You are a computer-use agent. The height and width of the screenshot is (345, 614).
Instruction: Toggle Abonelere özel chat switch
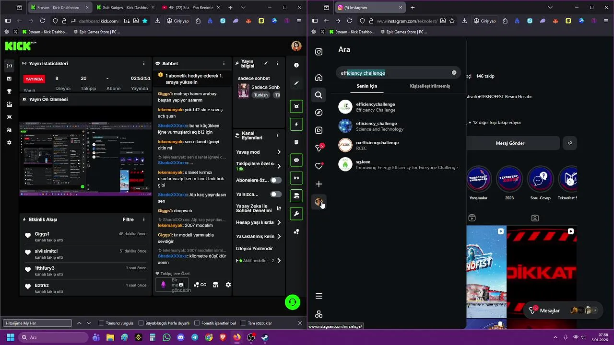(x=276, y=180)
